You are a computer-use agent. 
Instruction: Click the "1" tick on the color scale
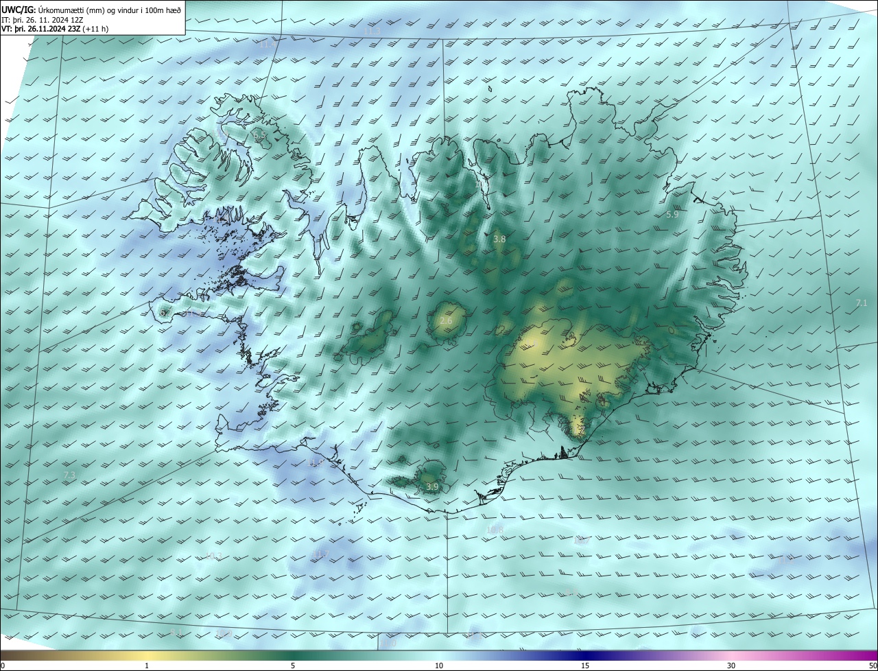[x=147, y=666]
